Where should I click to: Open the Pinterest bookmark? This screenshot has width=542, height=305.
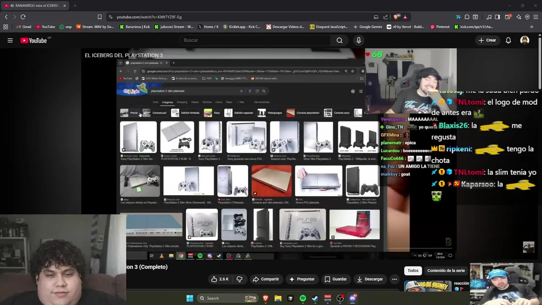point(440,27)
